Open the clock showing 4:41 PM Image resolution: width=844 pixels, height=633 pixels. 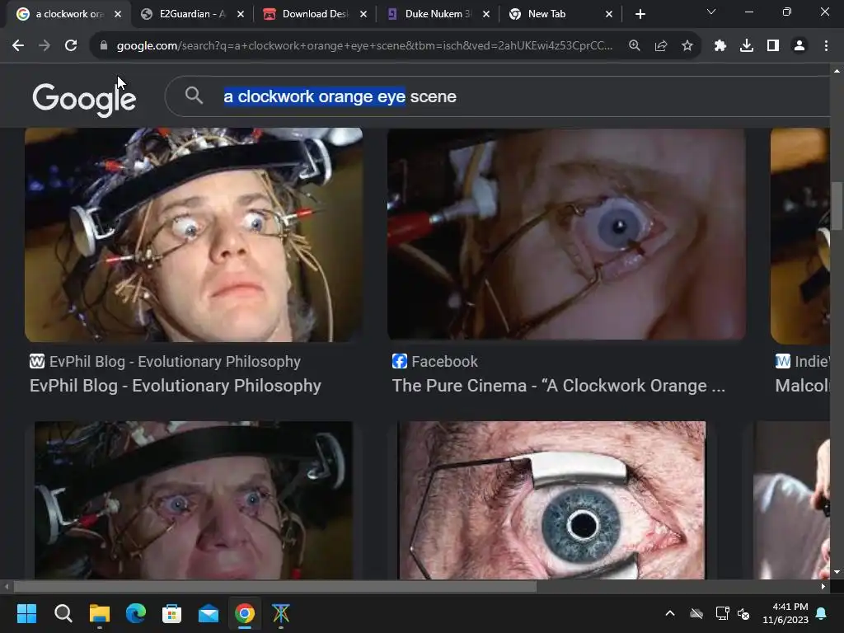click(785, 613)
